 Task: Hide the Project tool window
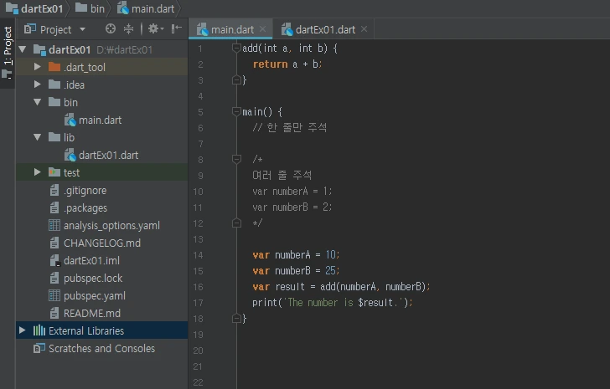click(x=177, y=28)
